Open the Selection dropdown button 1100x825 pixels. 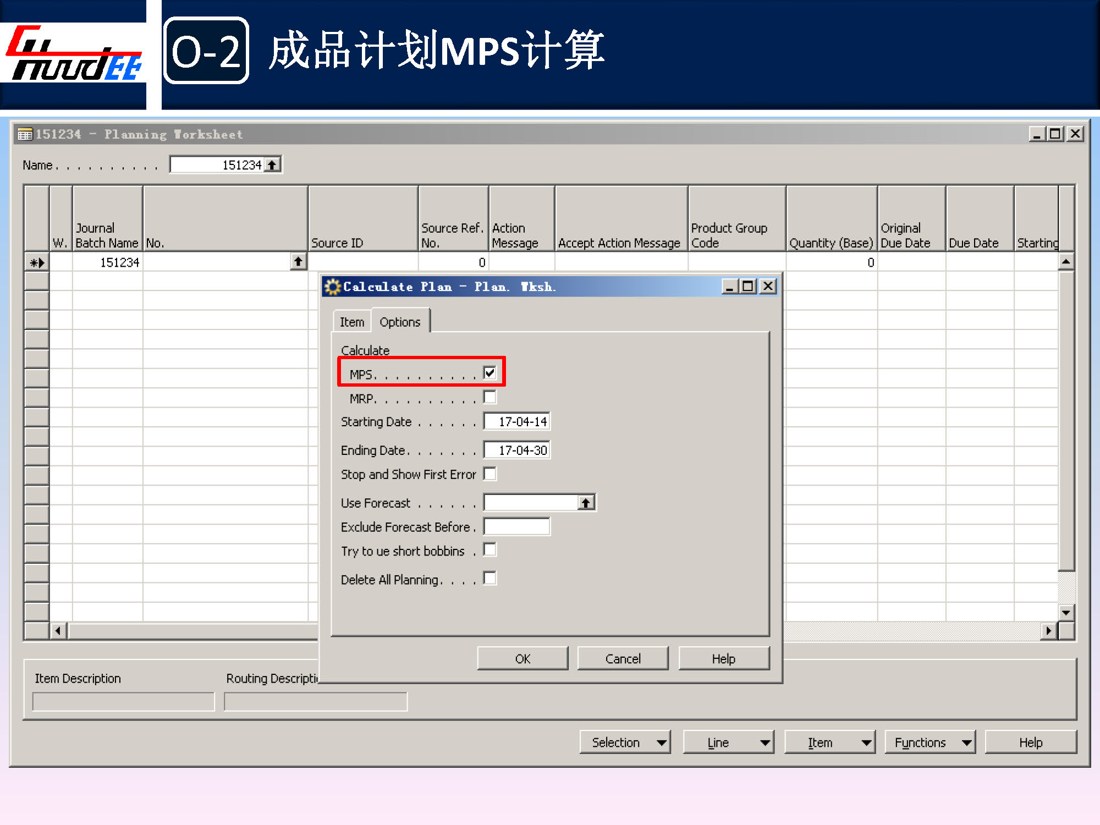point(625,743)
